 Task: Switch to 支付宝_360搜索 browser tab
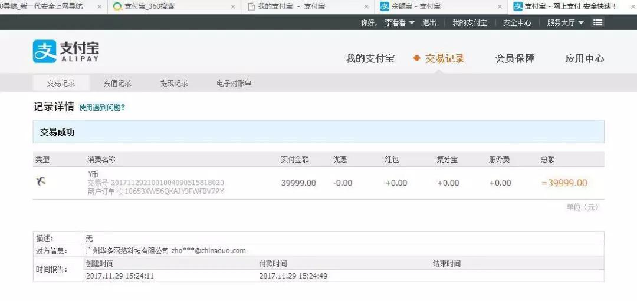[x=174, y=7]
